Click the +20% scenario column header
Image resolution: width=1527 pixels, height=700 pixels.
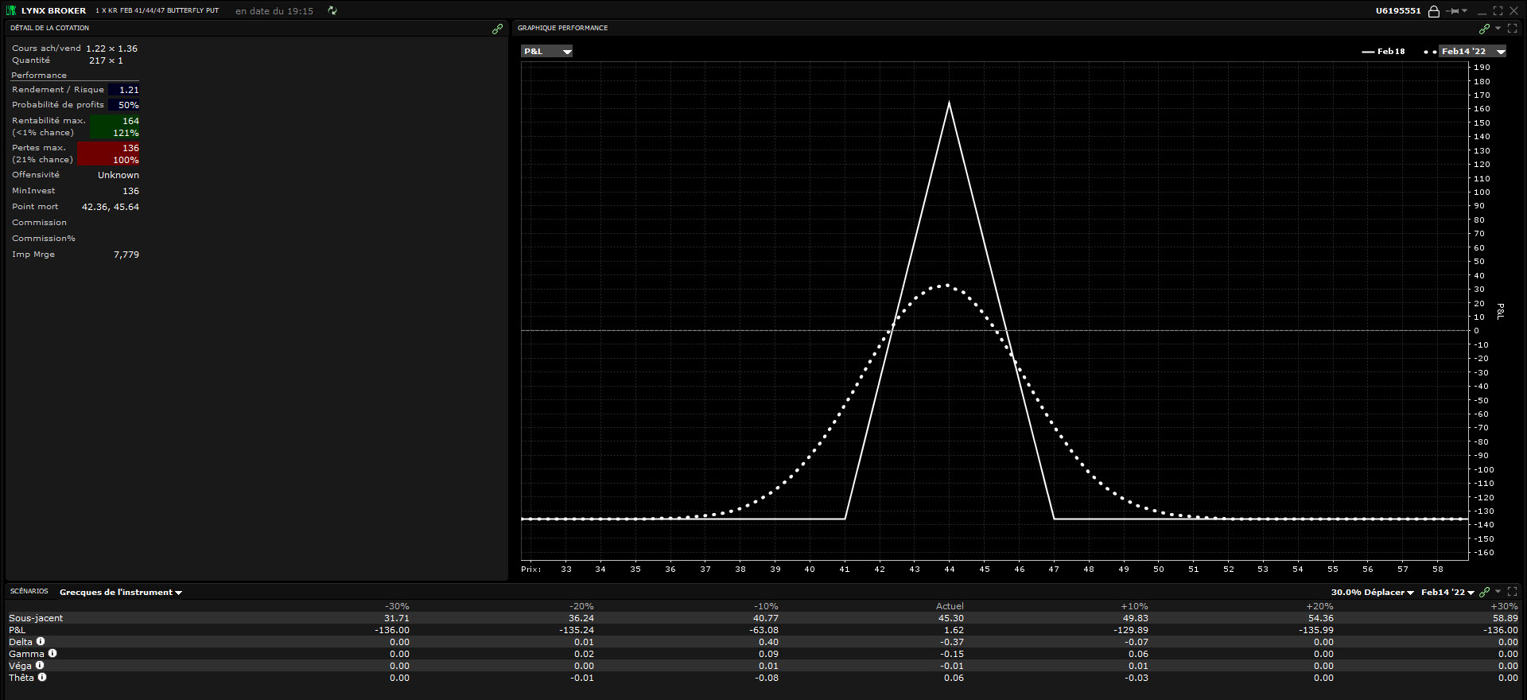1320,606
